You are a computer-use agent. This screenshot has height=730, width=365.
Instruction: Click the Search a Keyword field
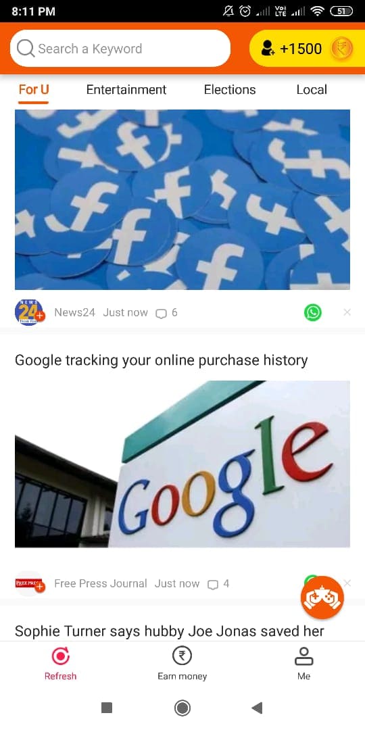pyautogui.click(x=120, y=49)
